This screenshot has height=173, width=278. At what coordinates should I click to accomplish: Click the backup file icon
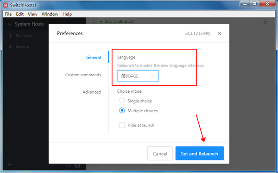pyautogui.click(x=11, y=47)
